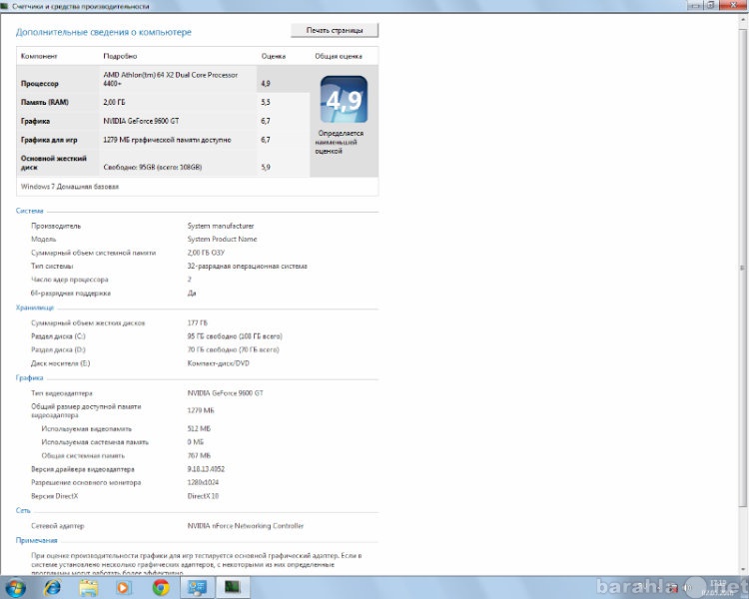Click 'Windows 7 Домашняя базовая' text
The height and width of the screenshot is (599, 749).
click(70, 187)
